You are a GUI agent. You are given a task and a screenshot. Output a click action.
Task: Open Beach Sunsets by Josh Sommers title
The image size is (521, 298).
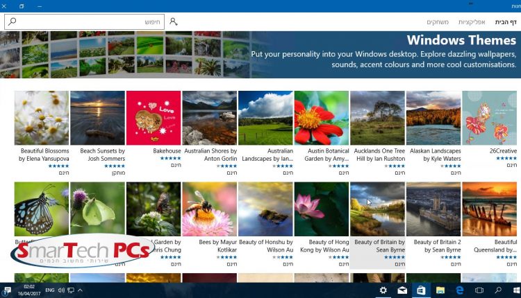[x=102, y=155]
